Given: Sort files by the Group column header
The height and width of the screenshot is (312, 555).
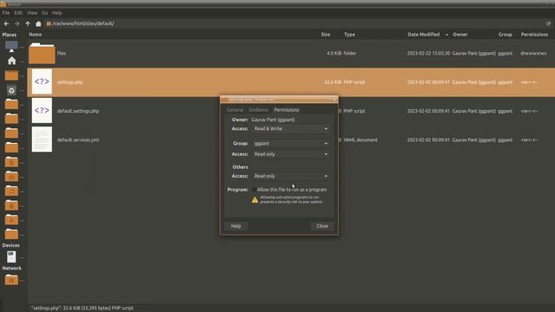Looking at the screenshot, I should pos(505,35).
